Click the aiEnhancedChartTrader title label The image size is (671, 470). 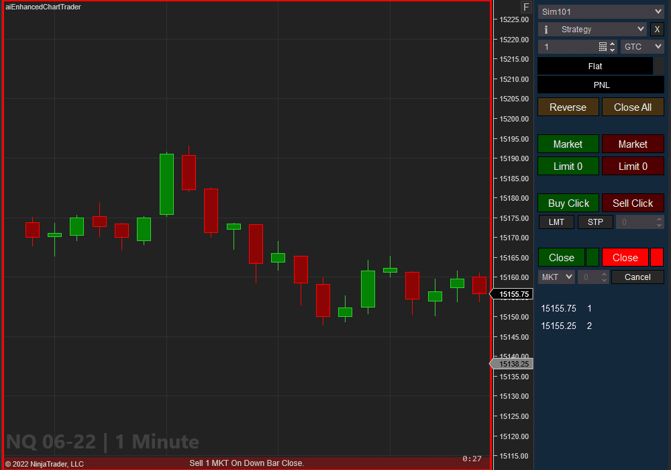(x=42, y=7)
